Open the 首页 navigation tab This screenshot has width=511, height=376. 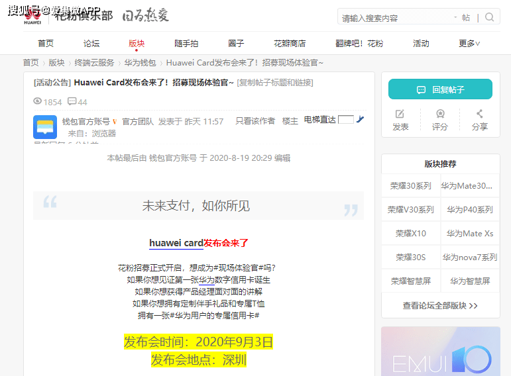(x=46, y=43)
